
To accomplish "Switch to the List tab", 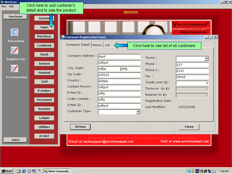I will [x=107, y=45].
